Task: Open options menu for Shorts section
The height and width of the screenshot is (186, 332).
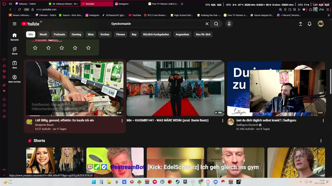Action: [x=321, y=141]
